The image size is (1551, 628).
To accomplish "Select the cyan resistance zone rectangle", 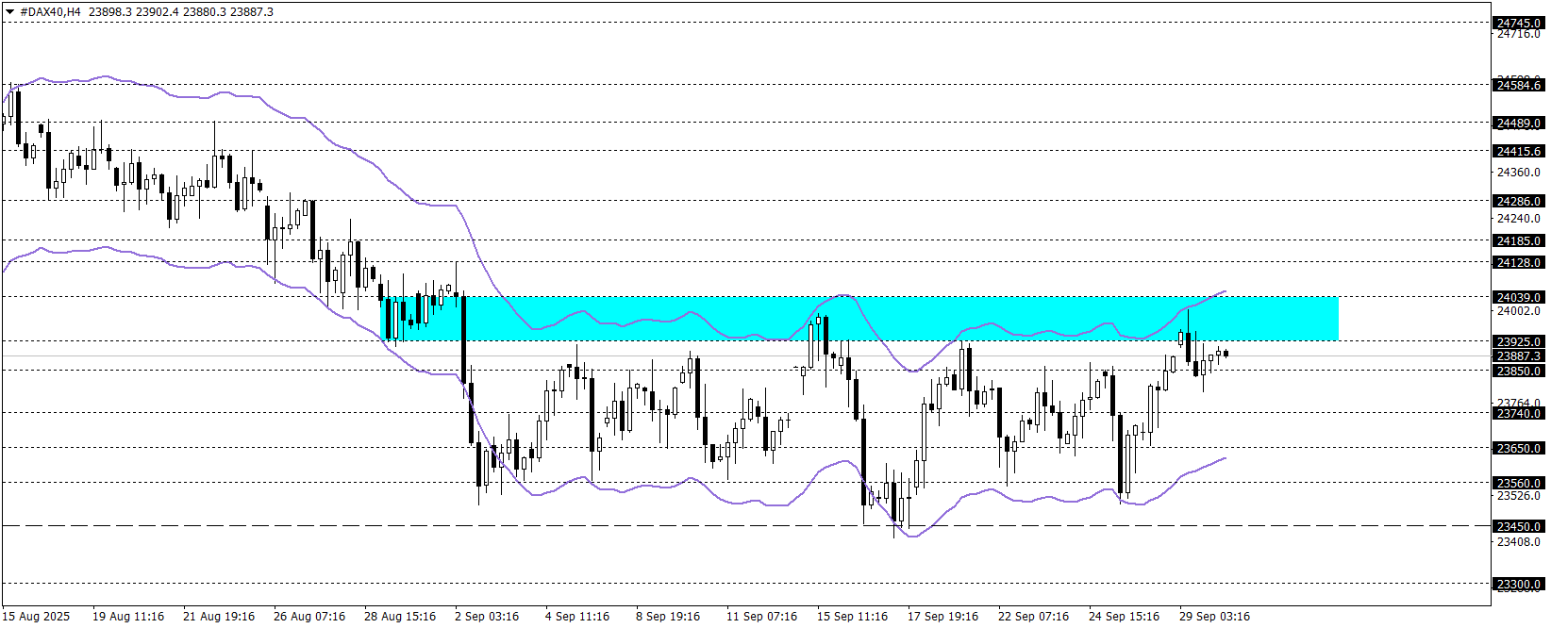I will (859, 319).
